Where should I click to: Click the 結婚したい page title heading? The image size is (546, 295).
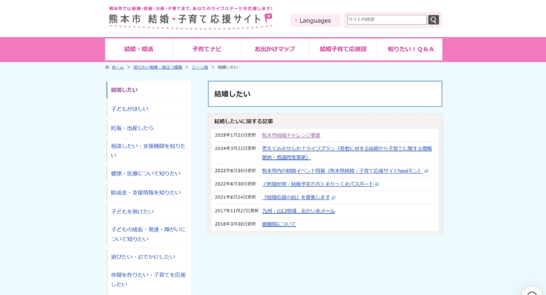coord(232,94)
